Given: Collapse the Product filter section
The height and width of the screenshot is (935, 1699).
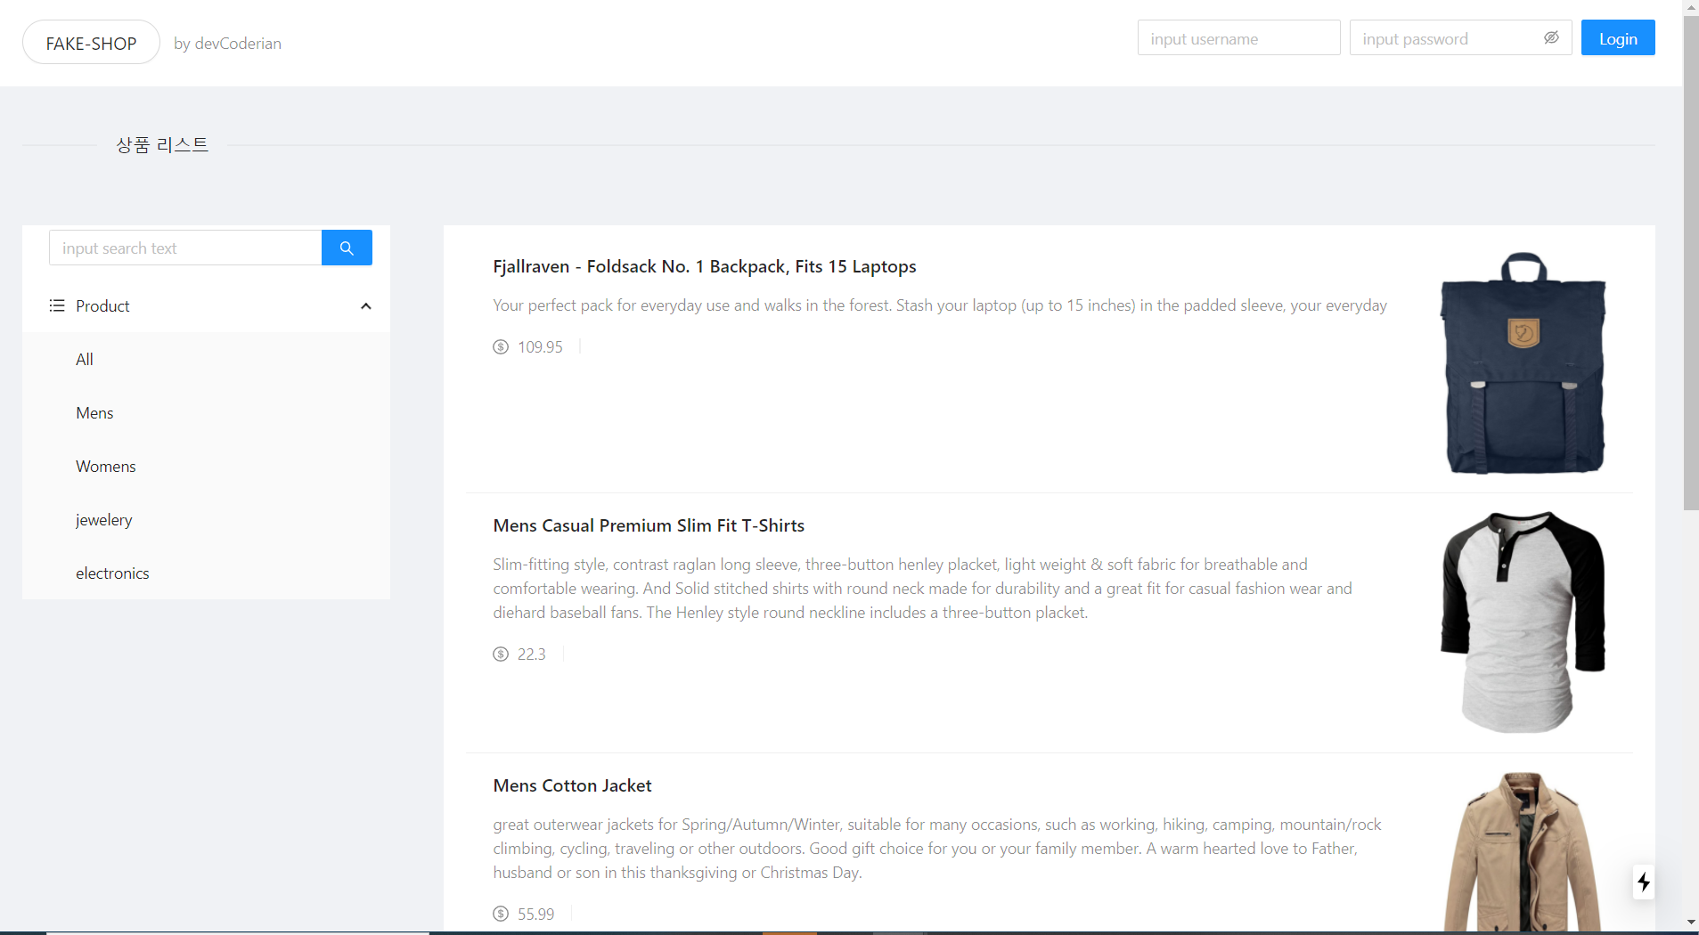Looking at the screenshot, I should point(365,305).
